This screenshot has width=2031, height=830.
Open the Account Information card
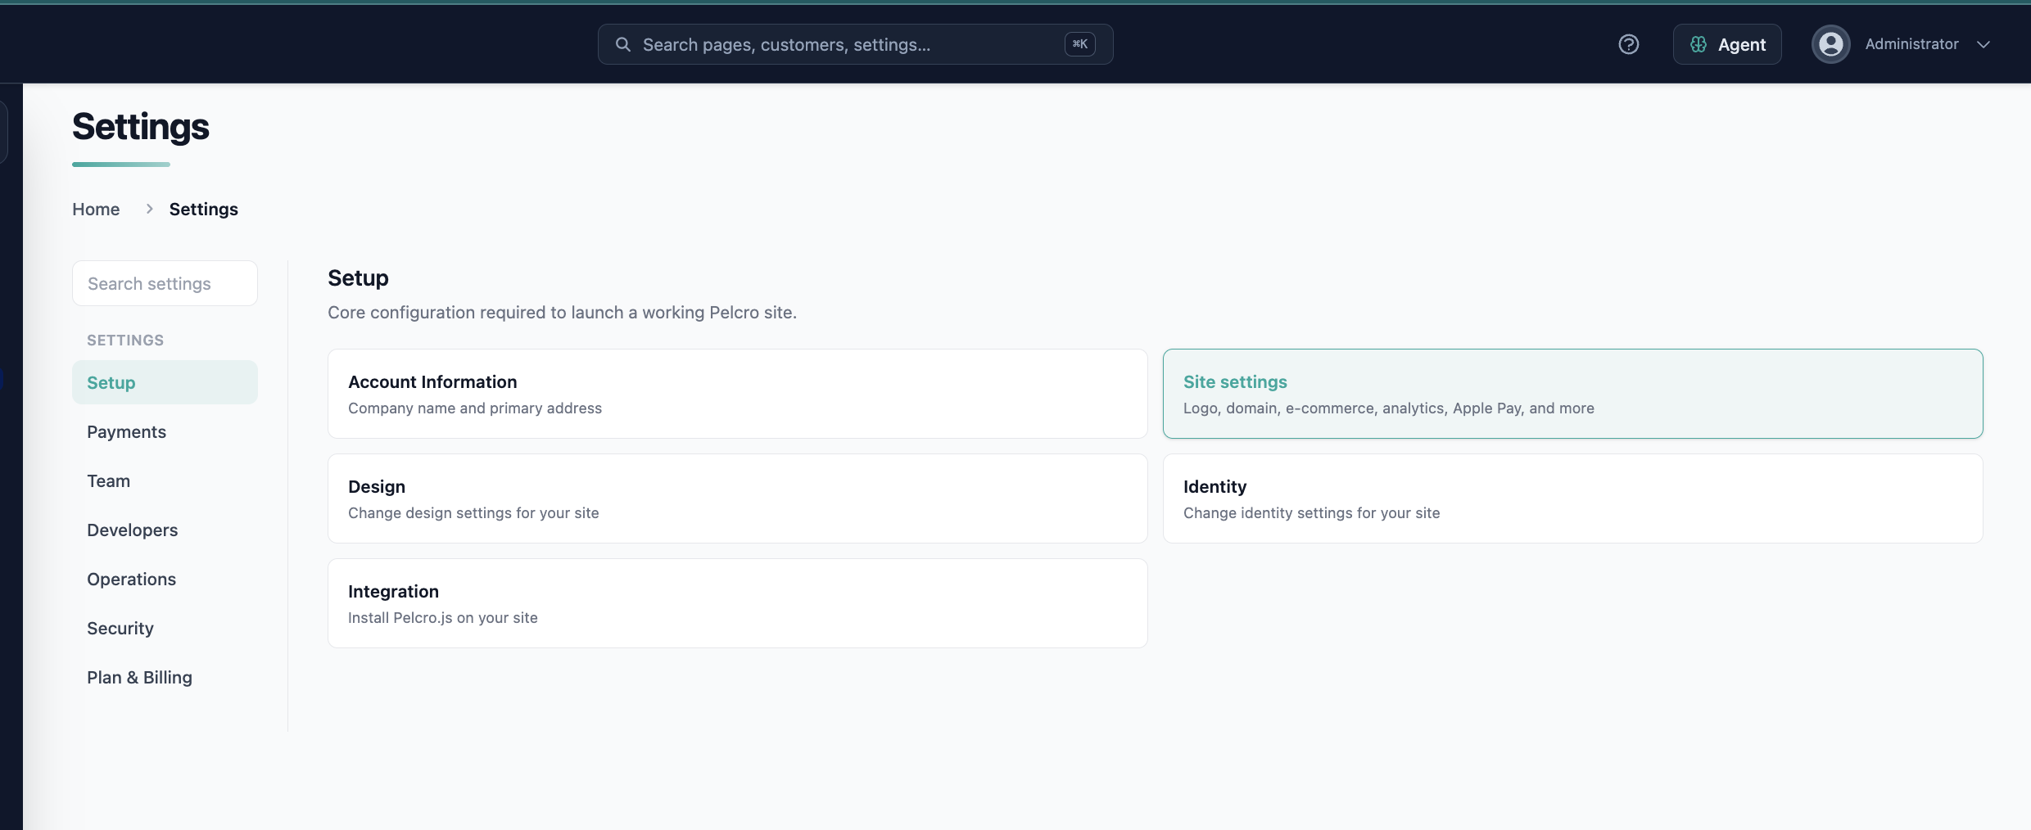[x=737, y=394]
